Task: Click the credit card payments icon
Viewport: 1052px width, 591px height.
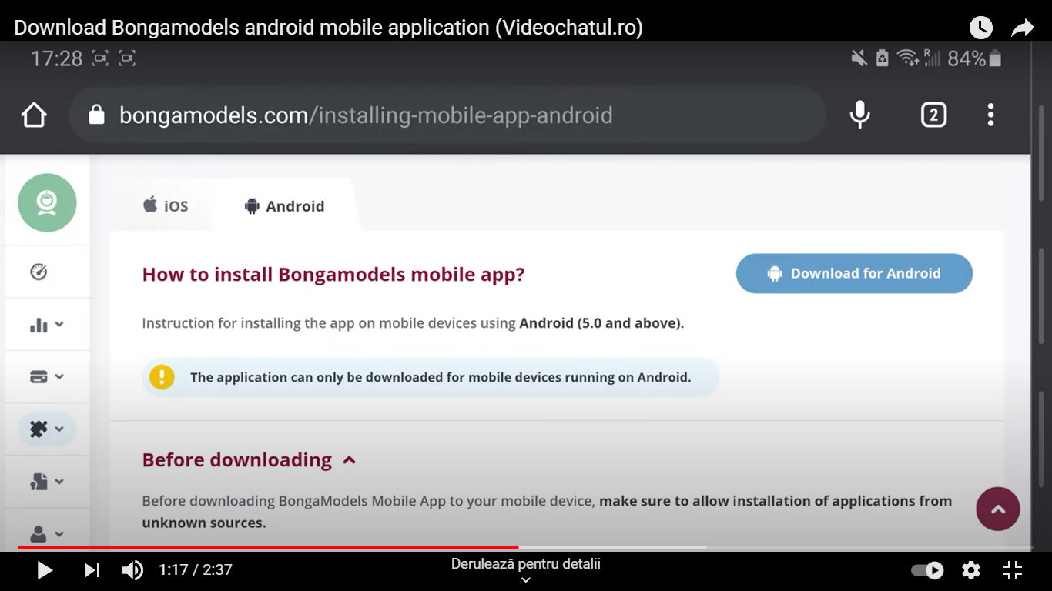Action: pyautogui.click(x=39, y=376)
